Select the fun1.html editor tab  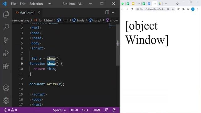pyautogui.click(x=27, y=13)
